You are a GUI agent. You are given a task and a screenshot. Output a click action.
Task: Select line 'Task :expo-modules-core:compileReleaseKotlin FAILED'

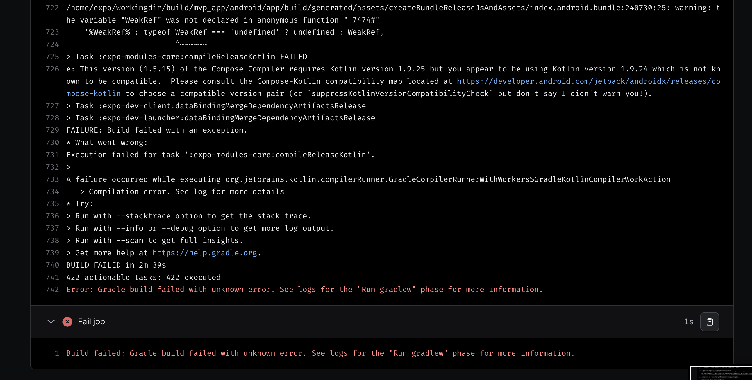tap(187, 57)
